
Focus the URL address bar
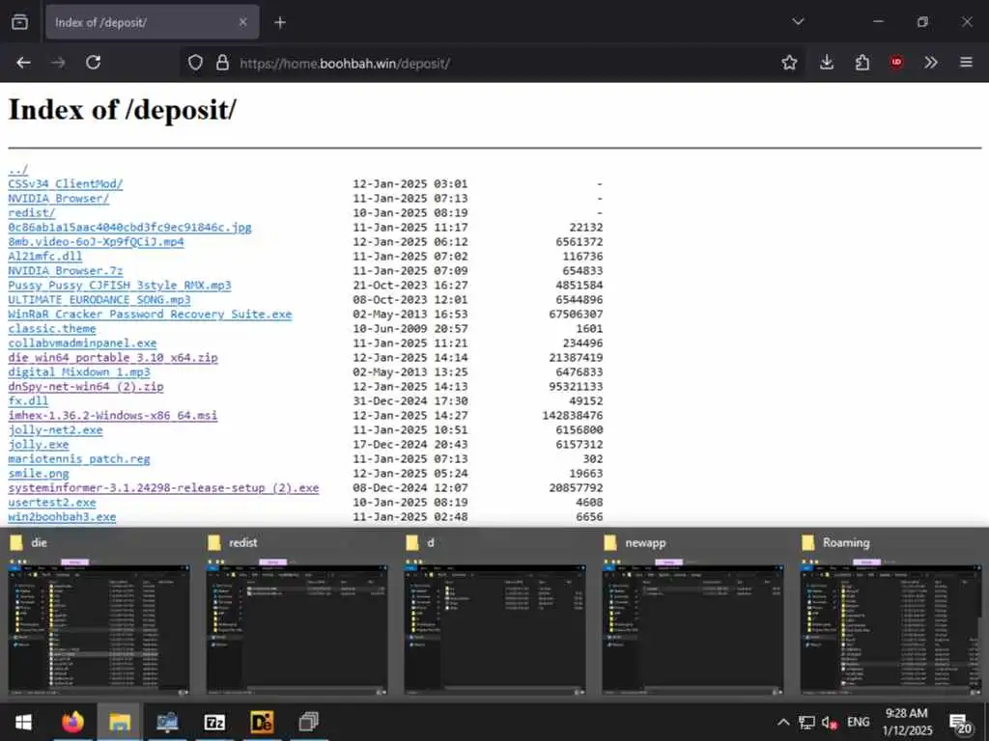492,63
